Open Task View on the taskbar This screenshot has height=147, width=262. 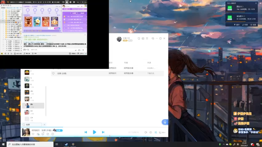point(57,144)
